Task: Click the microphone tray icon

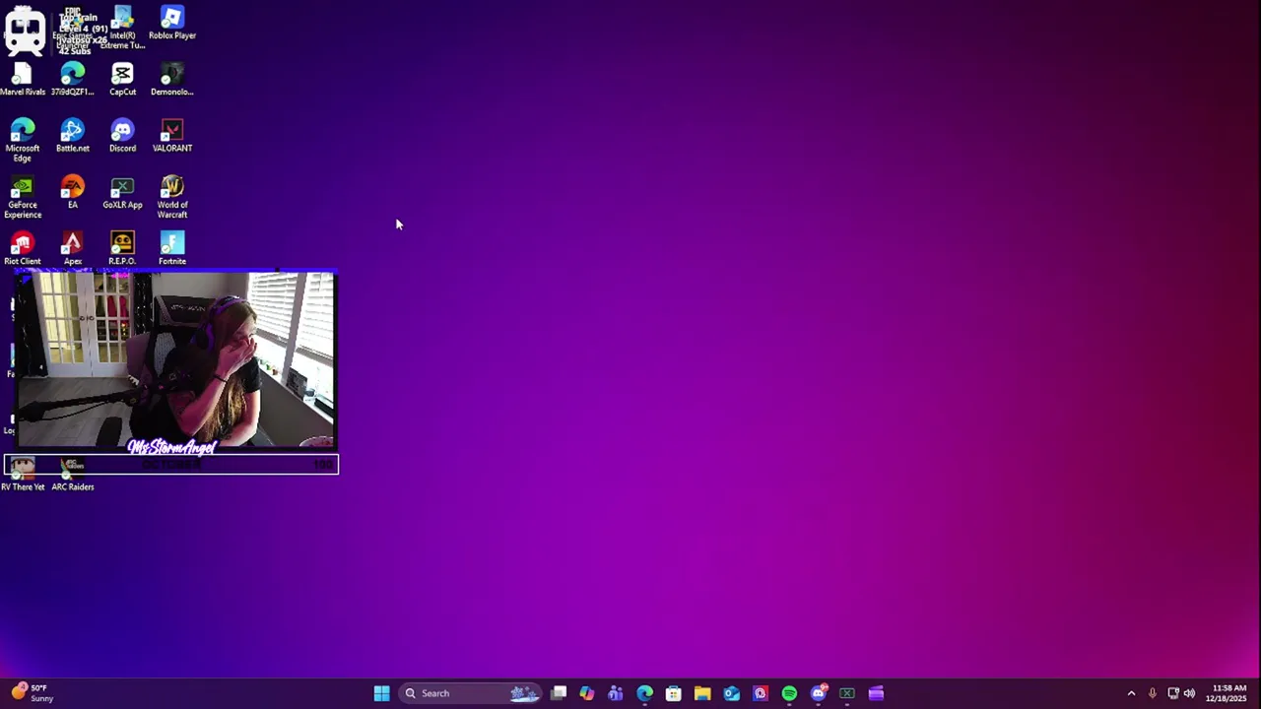Action: tap(1152, 693)
